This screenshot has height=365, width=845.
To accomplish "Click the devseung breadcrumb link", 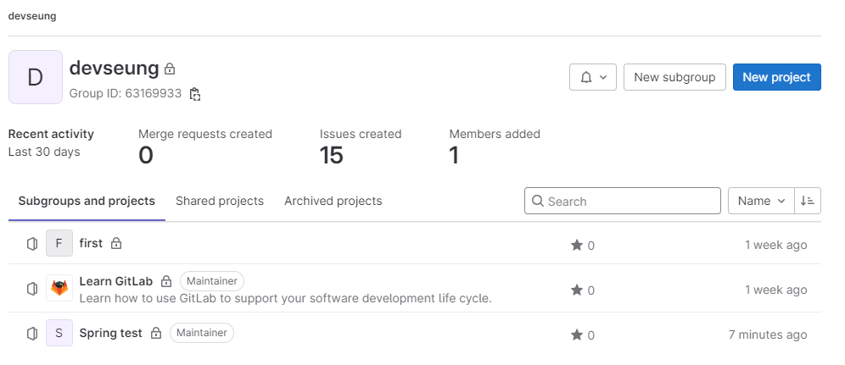I will click(x=32, y=16).
